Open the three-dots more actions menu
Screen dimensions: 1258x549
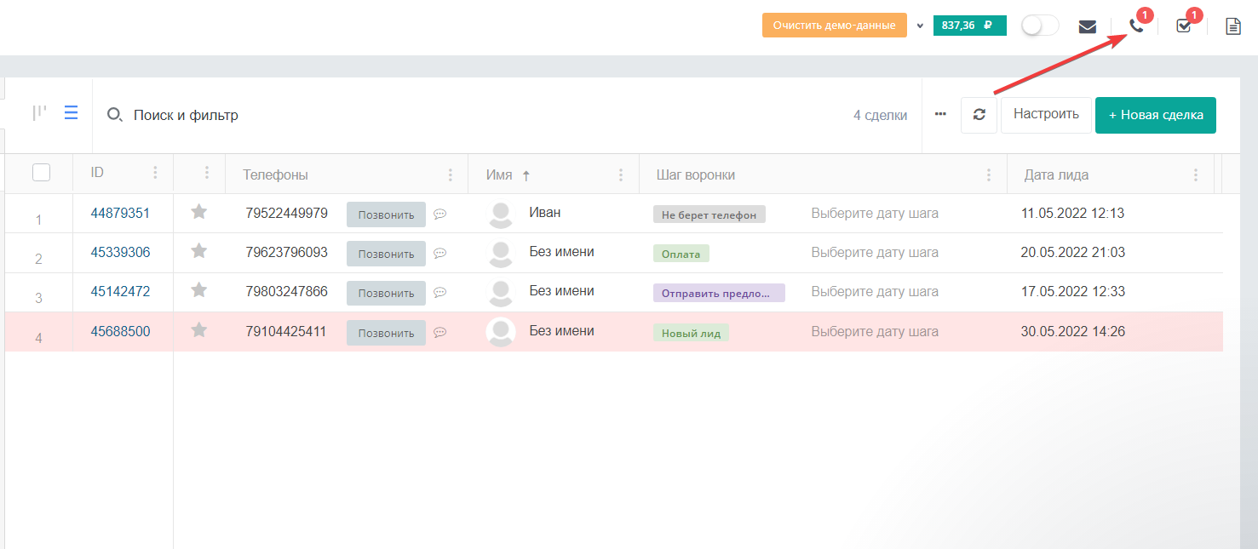(x=940, y=113)
